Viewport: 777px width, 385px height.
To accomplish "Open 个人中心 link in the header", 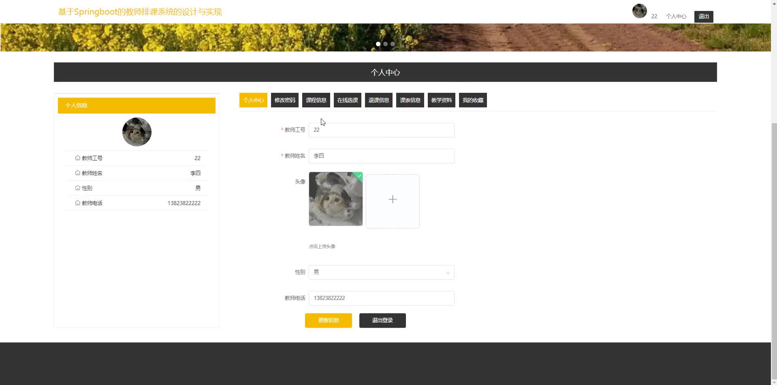I will 676,17.
